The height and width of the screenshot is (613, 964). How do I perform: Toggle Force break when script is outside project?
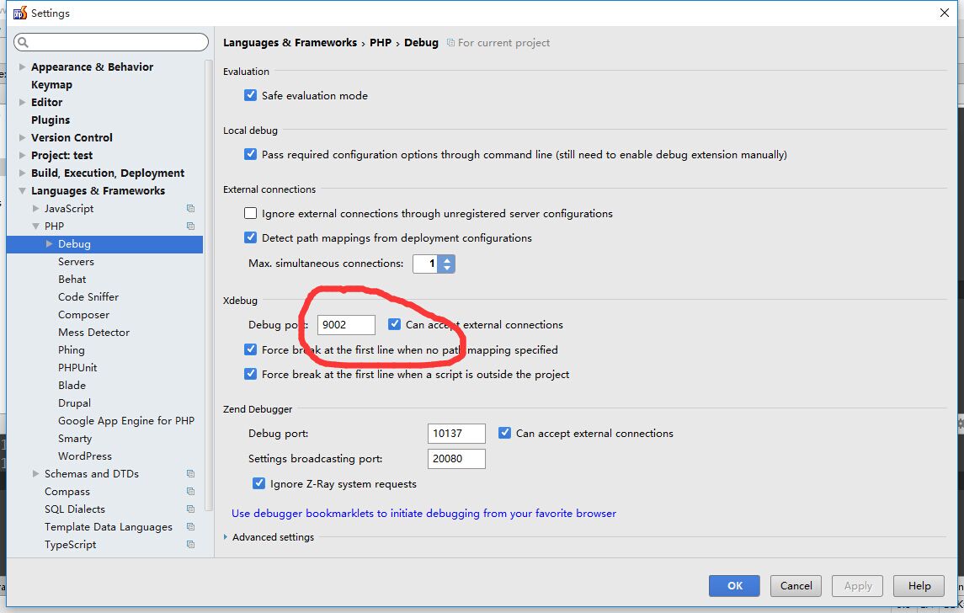tap(250, 375)
